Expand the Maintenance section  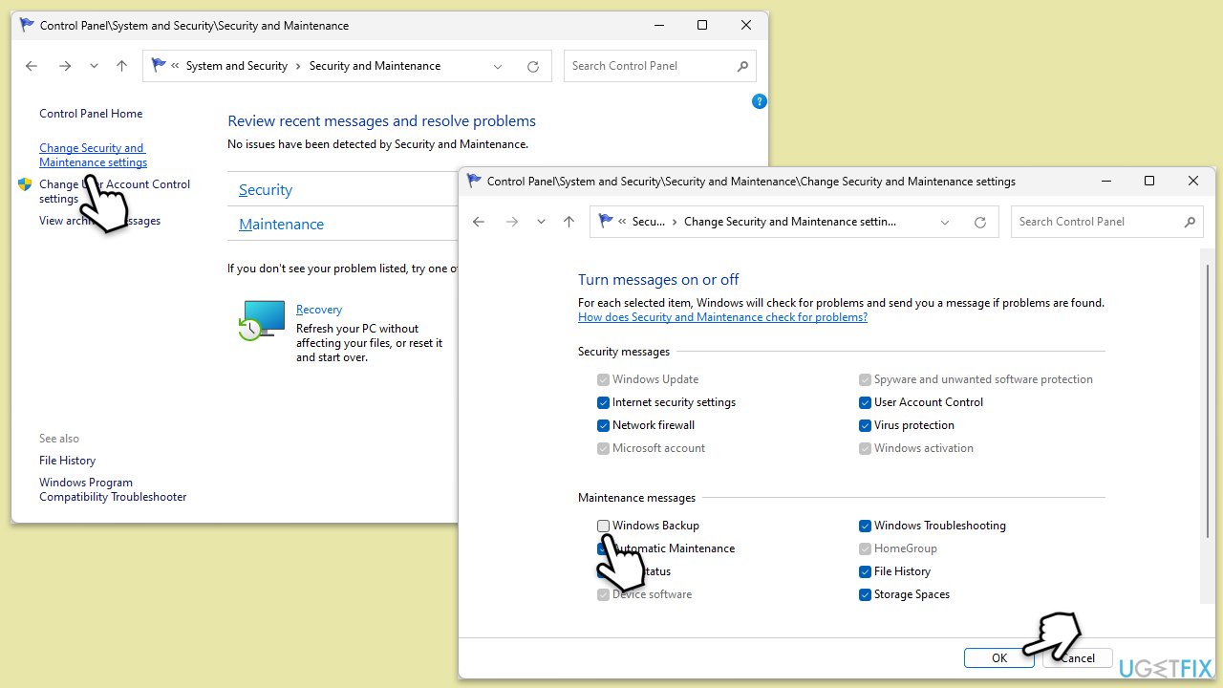pyautogui.click(x=282, y=225)
